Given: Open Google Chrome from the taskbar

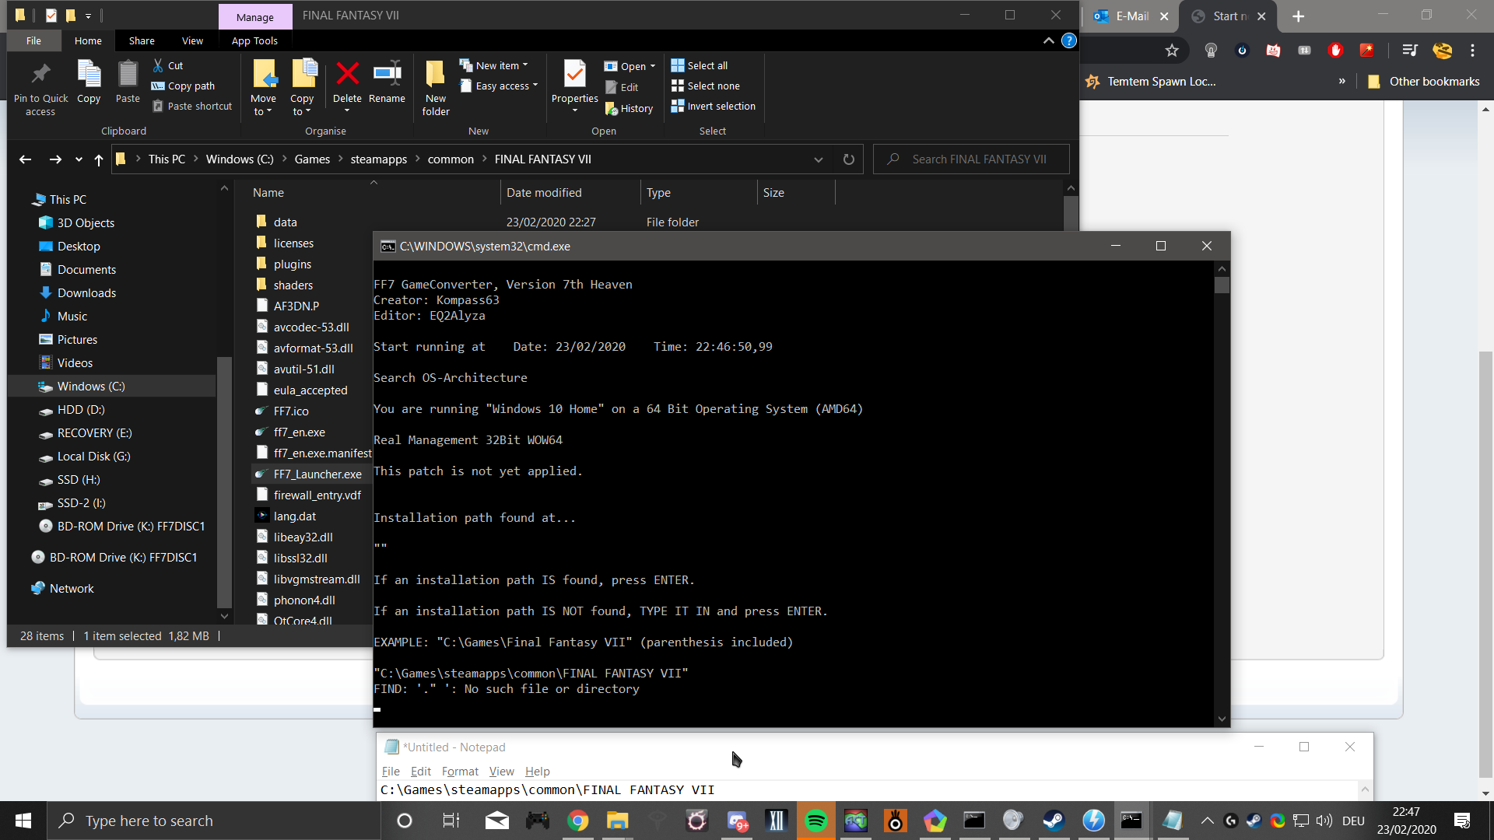Looking at the screenshot, I should [x=577, y=821].
